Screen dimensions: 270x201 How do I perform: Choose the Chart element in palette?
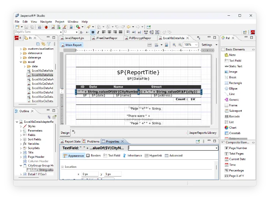coord(233,128)
